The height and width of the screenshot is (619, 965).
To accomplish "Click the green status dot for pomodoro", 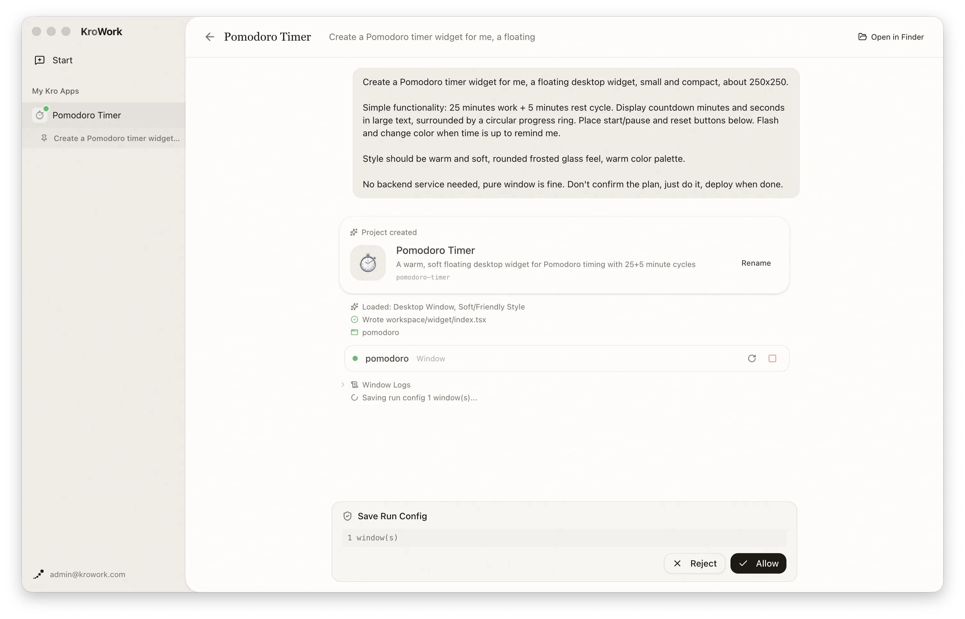I will 355,358.
